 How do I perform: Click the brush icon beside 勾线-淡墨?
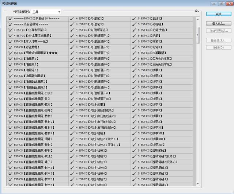point(72,105)
